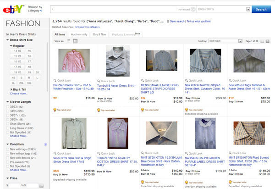Collapse the Dress Shirt Size section
The width and height of the screenshot is (275, 189).
7,40
